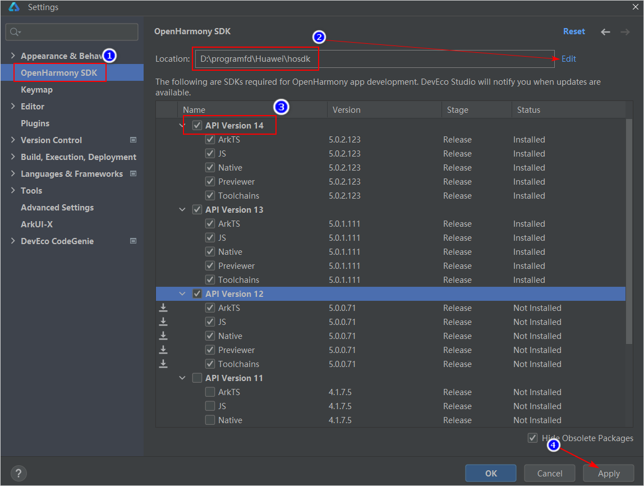This screenshot has height=486, width=644.
Task: Click the DevEco Studio logo in title bar
Action: click(14, 7)
